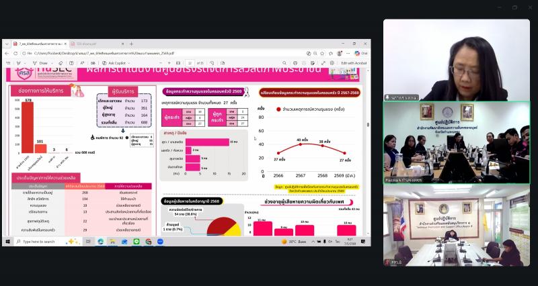538x286 pixels.
Task: Open the Windows notification center
Action: point(363,242)
